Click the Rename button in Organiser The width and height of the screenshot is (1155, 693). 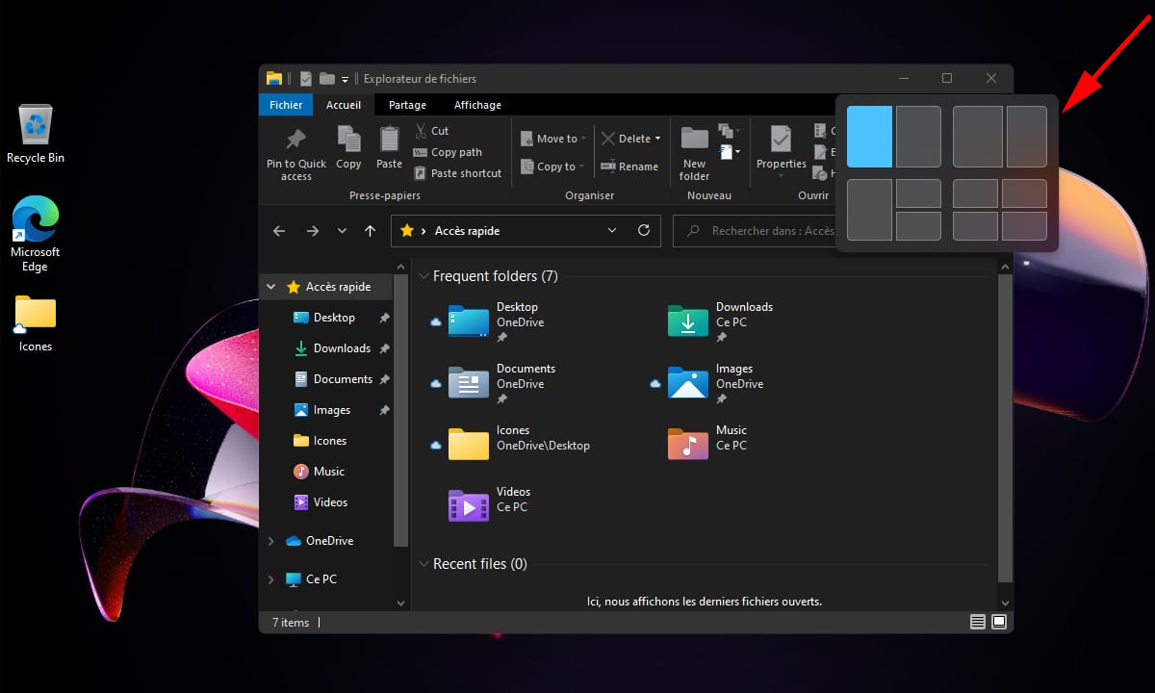point(629,167)
